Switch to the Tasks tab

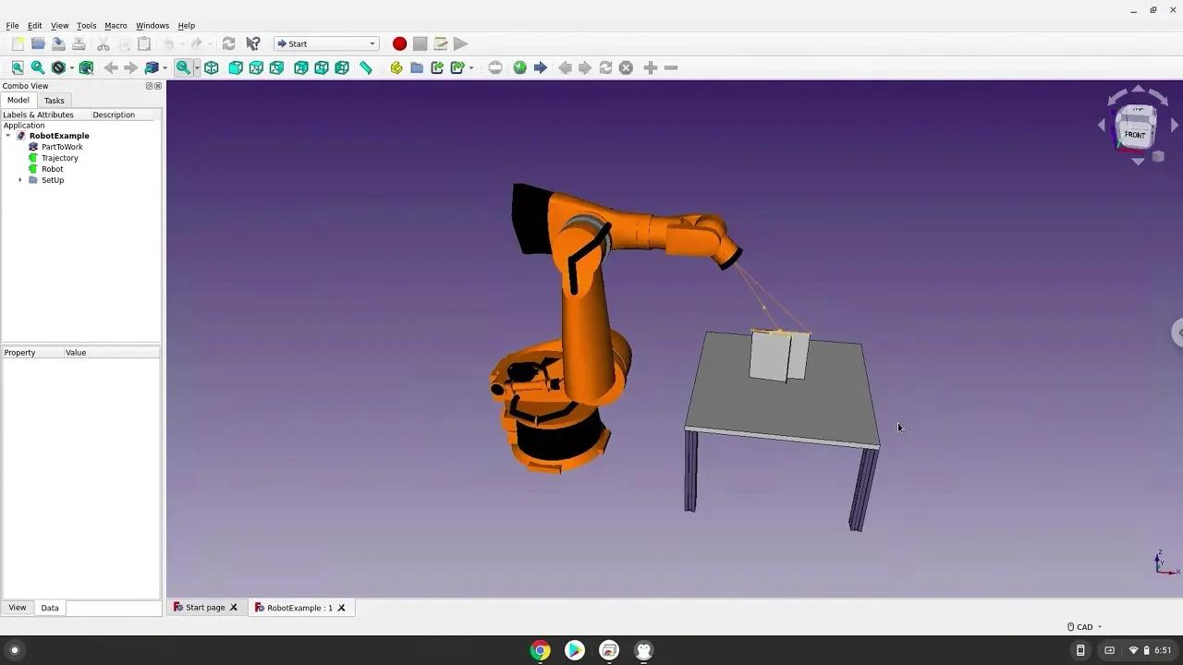coord(54,100)
